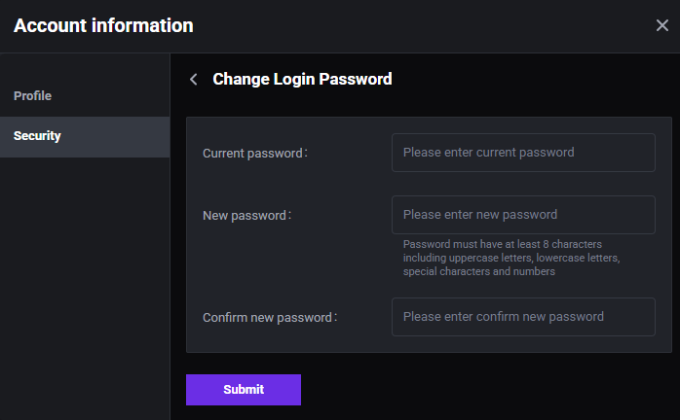Click the Account information title text

click(103, 26)
